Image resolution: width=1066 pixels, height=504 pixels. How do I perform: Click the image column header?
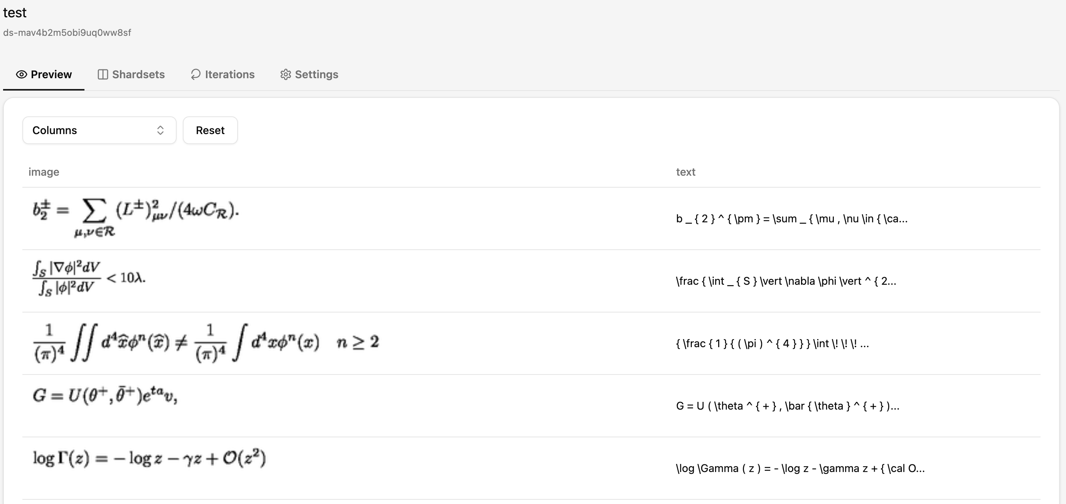tap(44, 172)
